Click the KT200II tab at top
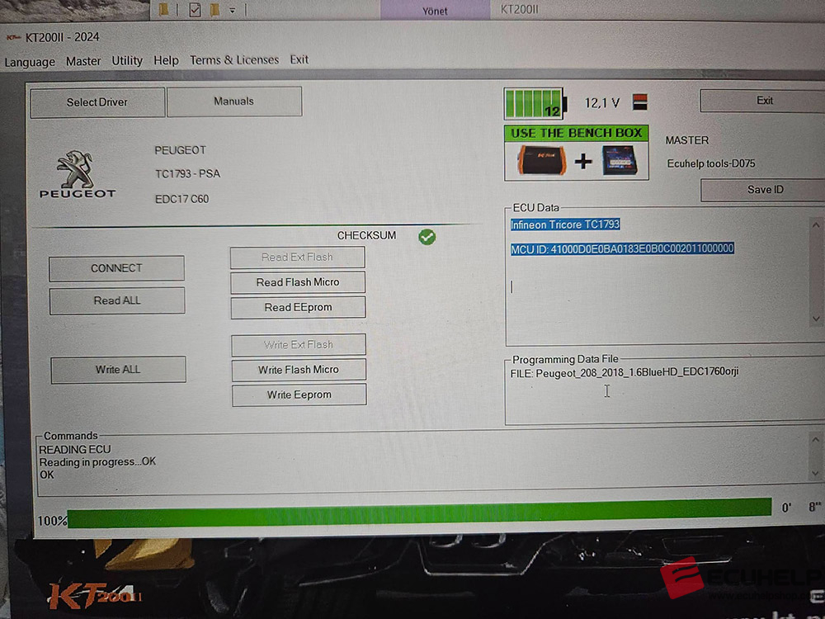Image resolution: width=825 pixels, height=619 pixels. pyautogui.click(x=519, y=9)
